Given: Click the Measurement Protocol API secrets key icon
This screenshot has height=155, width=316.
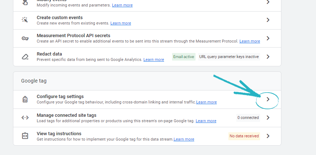Looking at the screenshot, I should pyautogui.click(x=25, y=38).
